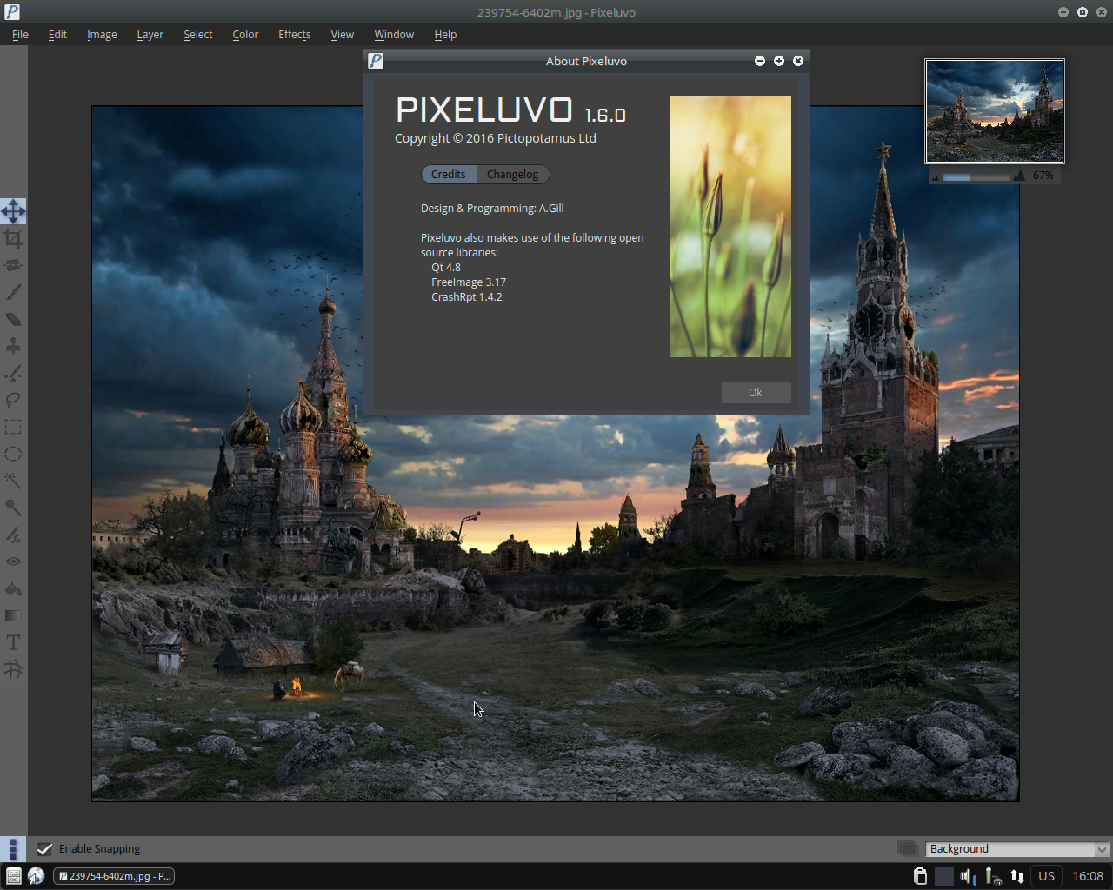Click Ok in the About Pixeluvo dialog
Image resolution: width=1113 pixels, height=890 pixels.
coord(756,393)
